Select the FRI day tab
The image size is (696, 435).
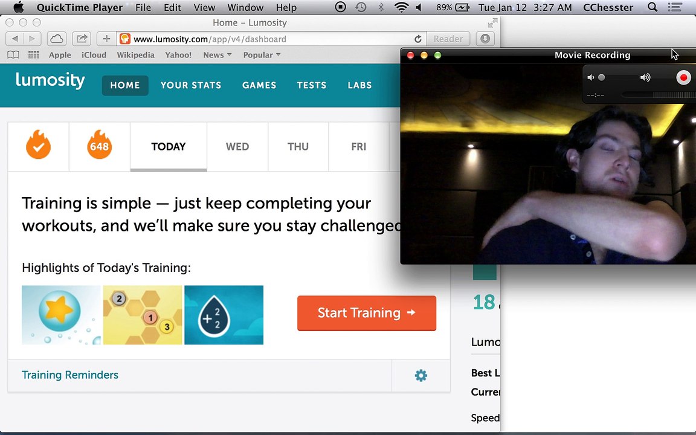359,147
